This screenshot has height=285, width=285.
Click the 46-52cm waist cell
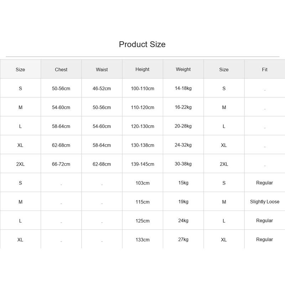pos(102,88)
